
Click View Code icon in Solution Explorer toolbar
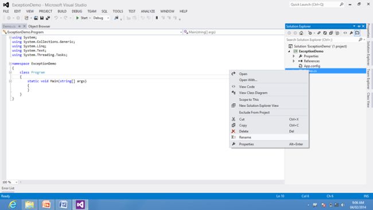pyautogui.click(x=345, y=33)
